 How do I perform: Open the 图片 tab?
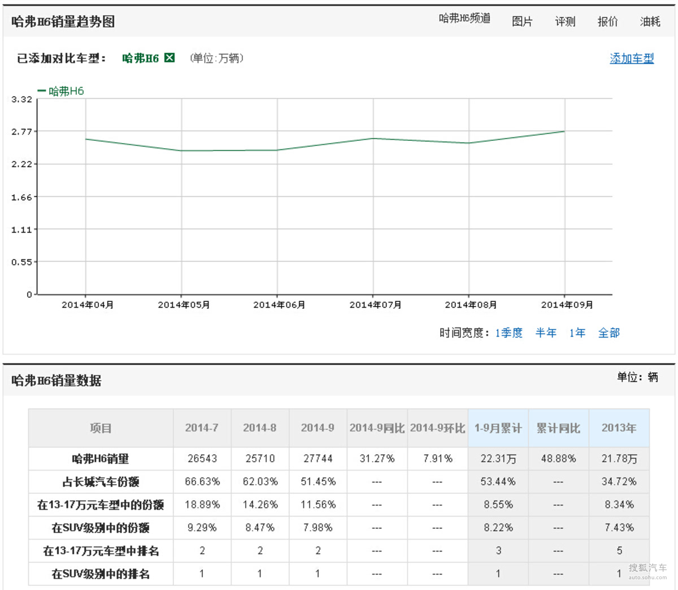pyautogui.click(x=522, y=21)
